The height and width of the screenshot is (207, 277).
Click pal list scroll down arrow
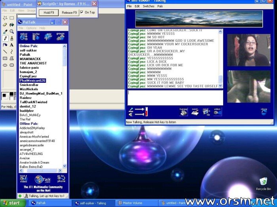pos(65,166)
